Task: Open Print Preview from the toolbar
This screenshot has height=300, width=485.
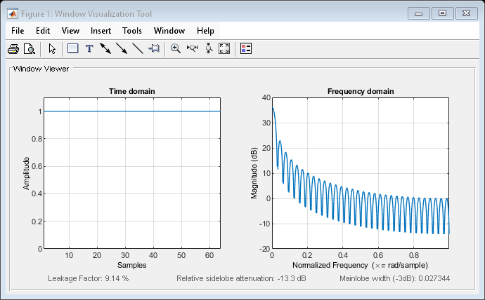Action: pos(30,49)
